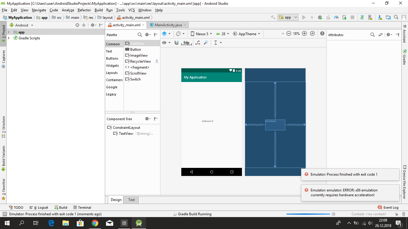Hide the Project panel with arrow icon
The image size is (408, 229).
coord(101,25)
